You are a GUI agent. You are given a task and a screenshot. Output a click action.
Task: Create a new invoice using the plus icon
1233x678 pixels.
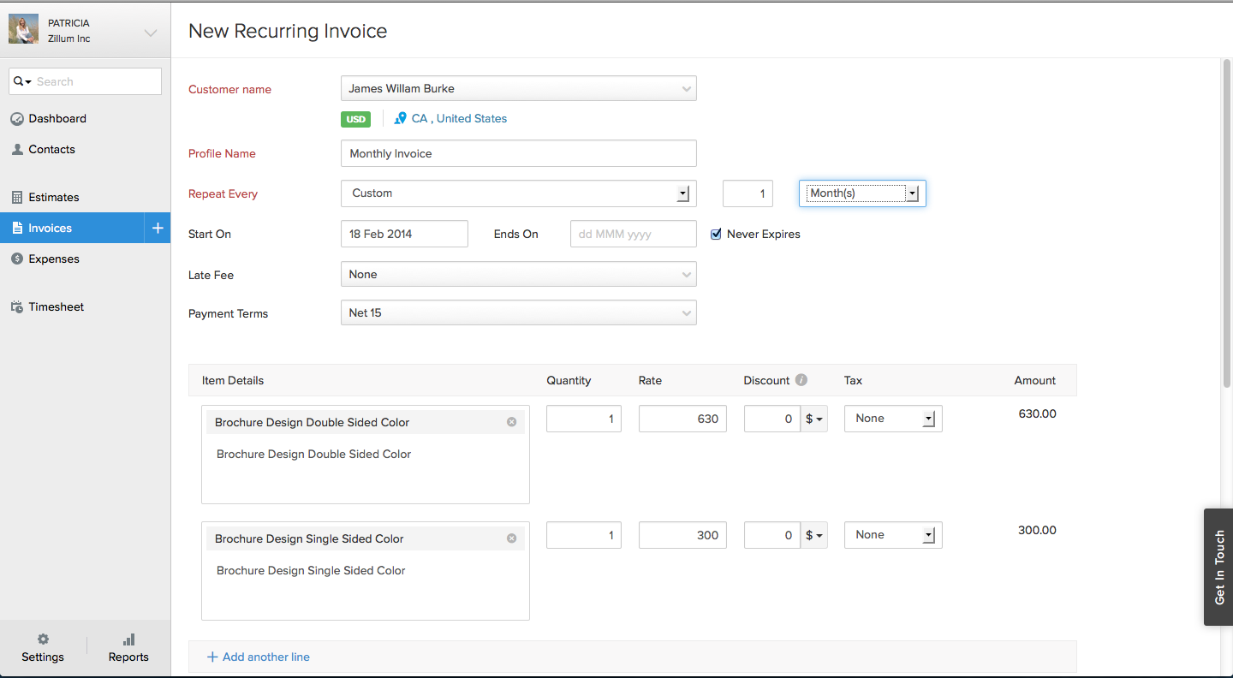[x=157, y=228]
